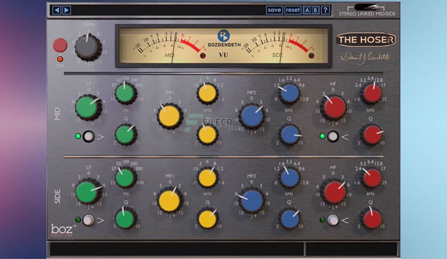447x259 pixels.
Task: Adjust the SIDE LF green Q knob
Action: (126, 218)
